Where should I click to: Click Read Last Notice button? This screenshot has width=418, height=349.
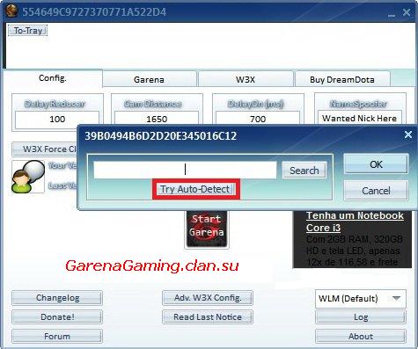[208, 317]
